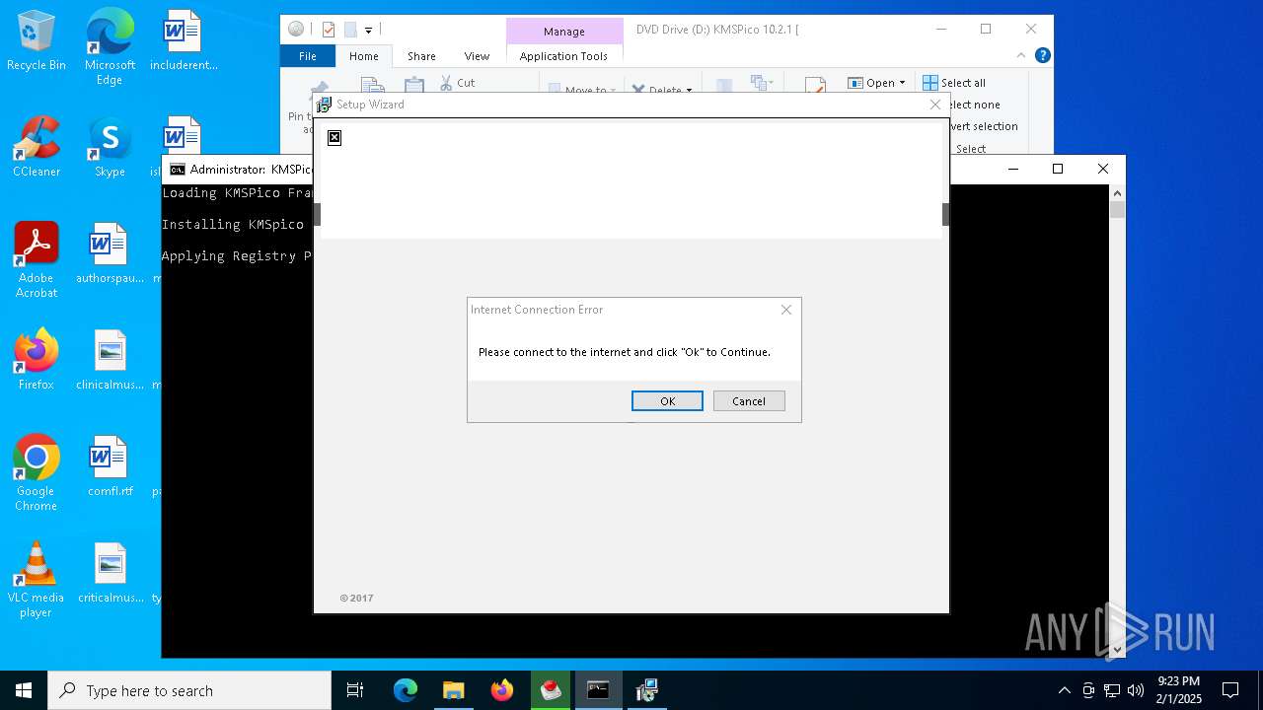Close the Setup Wizard window
Viewport: 1263px width, 710px height.
[935, 105]
